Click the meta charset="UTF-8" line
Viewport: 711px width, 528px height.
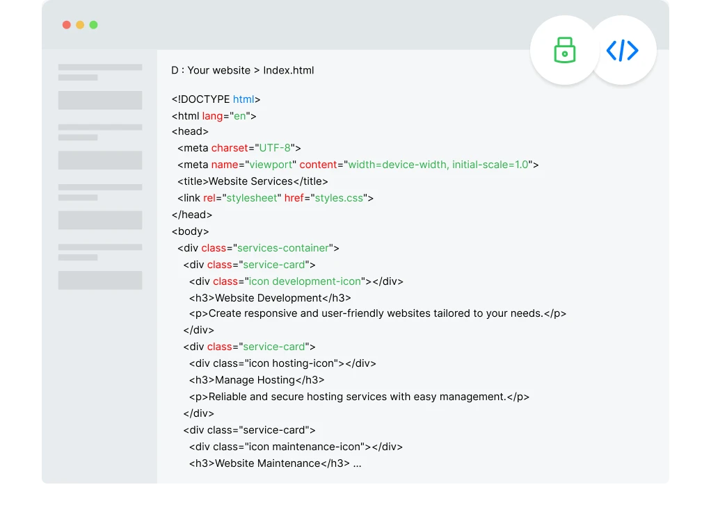(239, 148)
